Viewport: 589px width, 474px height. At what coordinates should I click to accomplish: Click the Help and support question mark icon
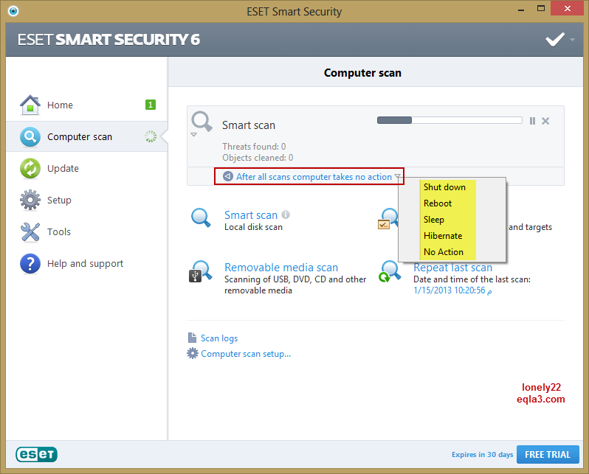[30, 263]
